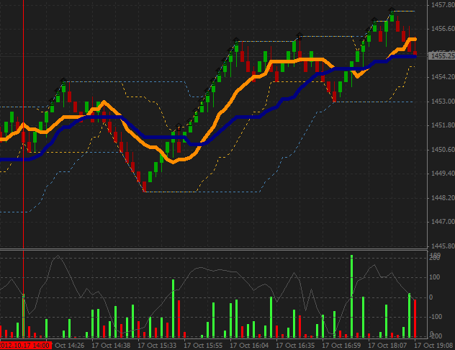Click the 17 Oct 15:33 time label
The height and width of the screenshot is (350, 455).
point(157,346)
